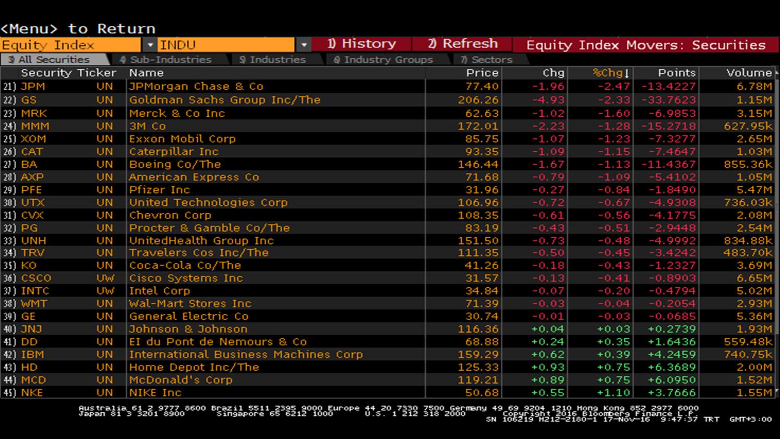This screenshot has height=439, width=780.
Task: Select the WMT ticker
Action: pyautogui.click(x=34, y=303)
